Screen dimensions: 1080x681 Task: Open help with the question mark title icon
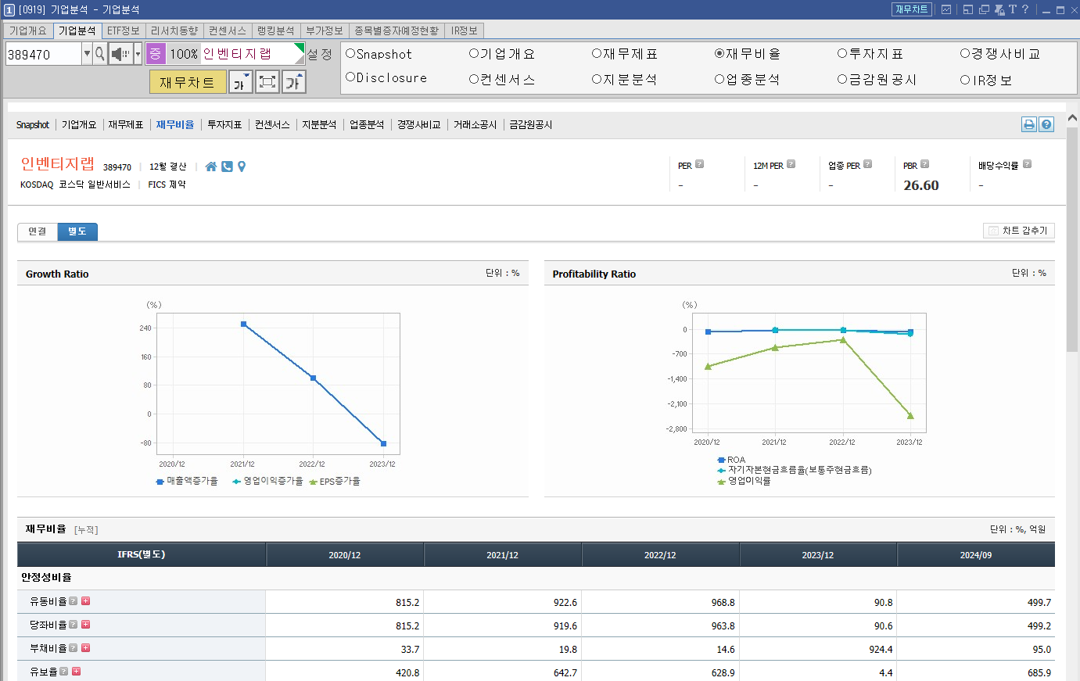(1024, 9)
